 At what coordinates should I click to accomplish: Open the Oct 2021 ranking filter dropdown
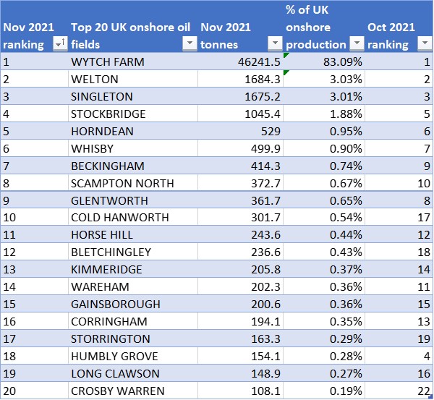pyautogui.click(x=423, y=44)
